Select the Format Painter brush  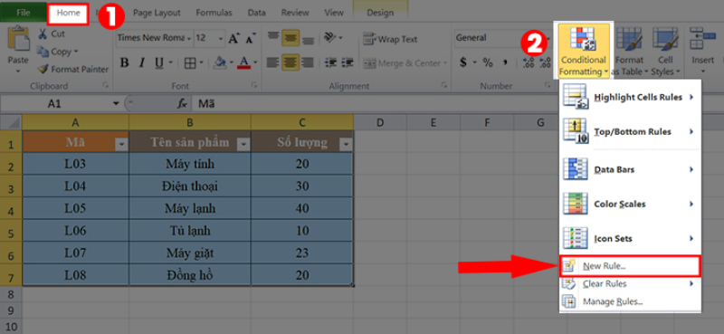(x=73, y=70)
